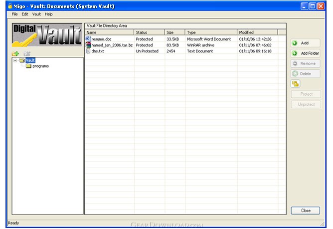Image resolution: width=333 pixels, height=229 pixels.
Task: Click the Add Folder button
Action: (x=306, y=53)
